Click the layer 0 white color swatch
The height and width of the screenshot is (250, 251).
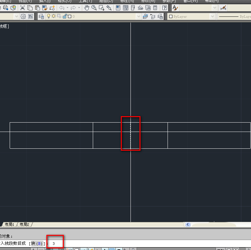(x=70, y=16)
